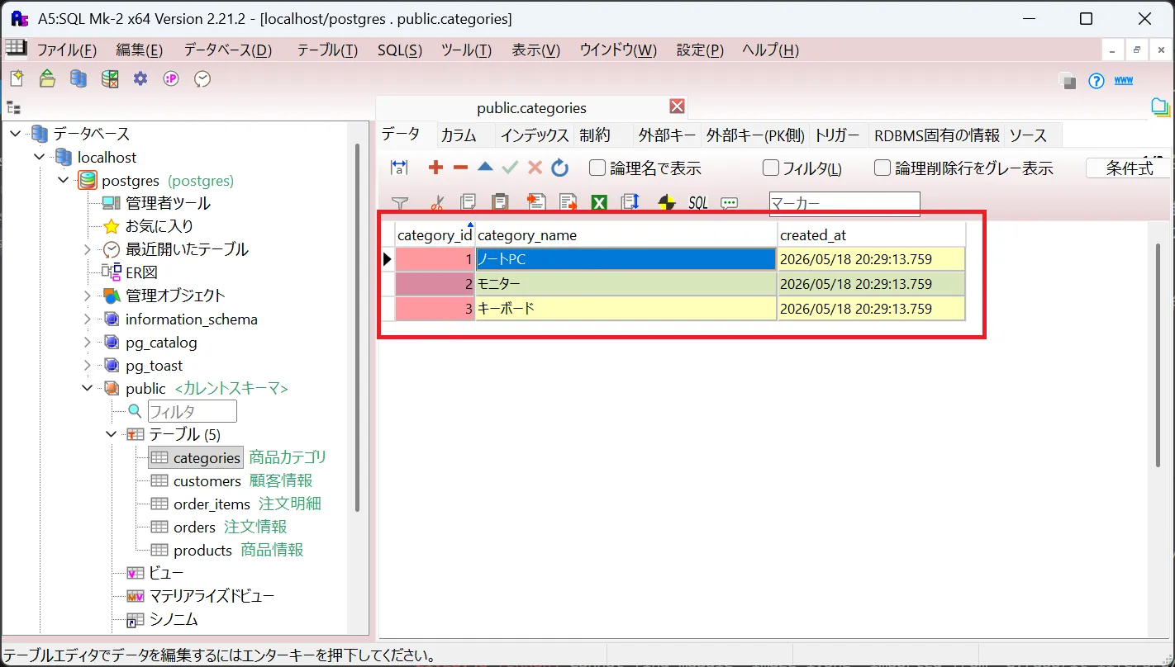The height and width of the screenshot is (667, 1175).
Task: Open the SQL(S) menu
Action: coord(400,50)
